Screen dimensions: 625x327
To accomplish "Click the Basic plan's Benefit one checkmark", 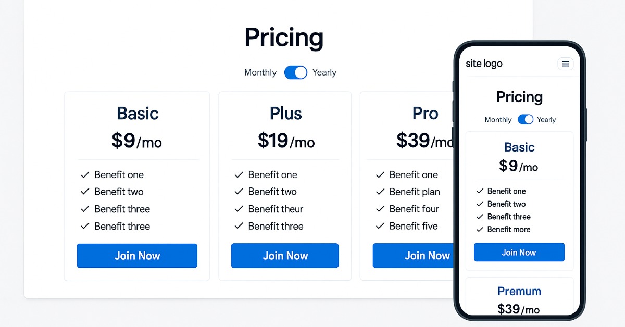I will [x=85, y=175].
